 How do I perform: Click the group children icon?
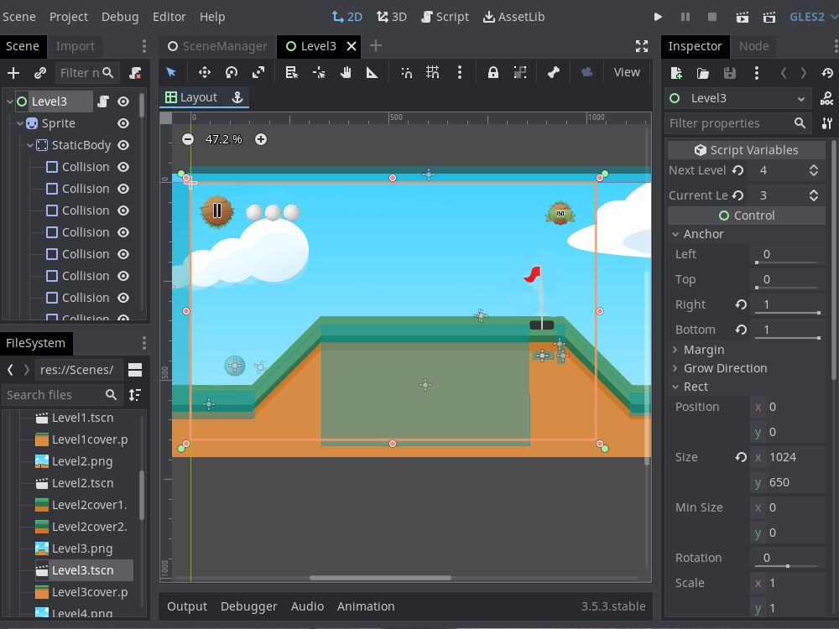(520, 72)
